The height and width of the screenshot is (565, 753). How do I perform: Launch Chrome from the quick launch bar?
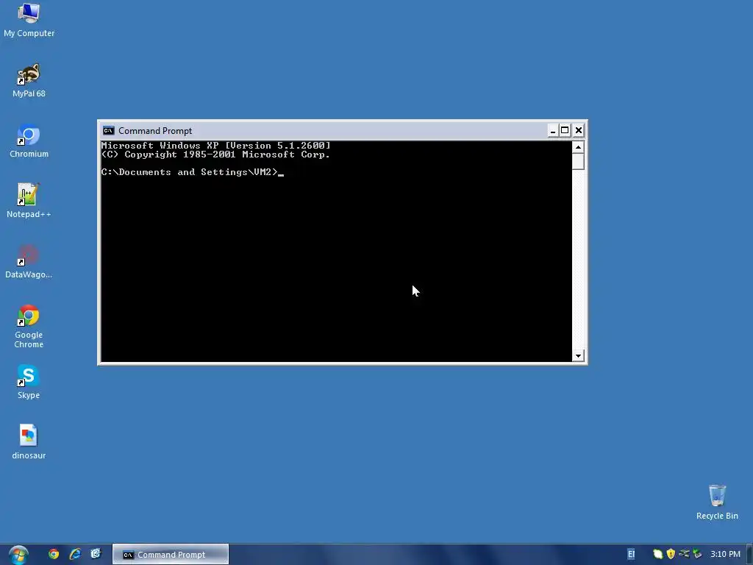tap(54, 554)
